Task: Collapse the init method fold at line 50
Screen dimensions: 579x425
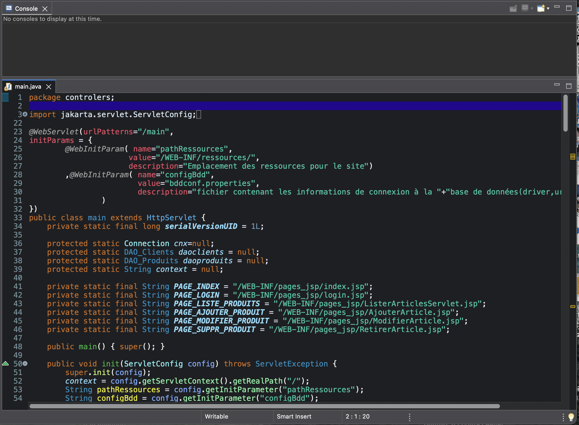Action: (25, 363)
